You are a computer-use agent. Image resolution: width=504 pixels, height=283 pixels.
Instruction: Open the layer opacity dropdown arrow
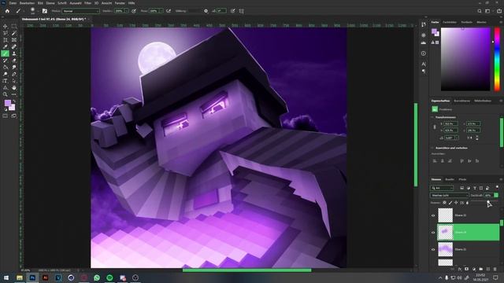click(496, 195)
